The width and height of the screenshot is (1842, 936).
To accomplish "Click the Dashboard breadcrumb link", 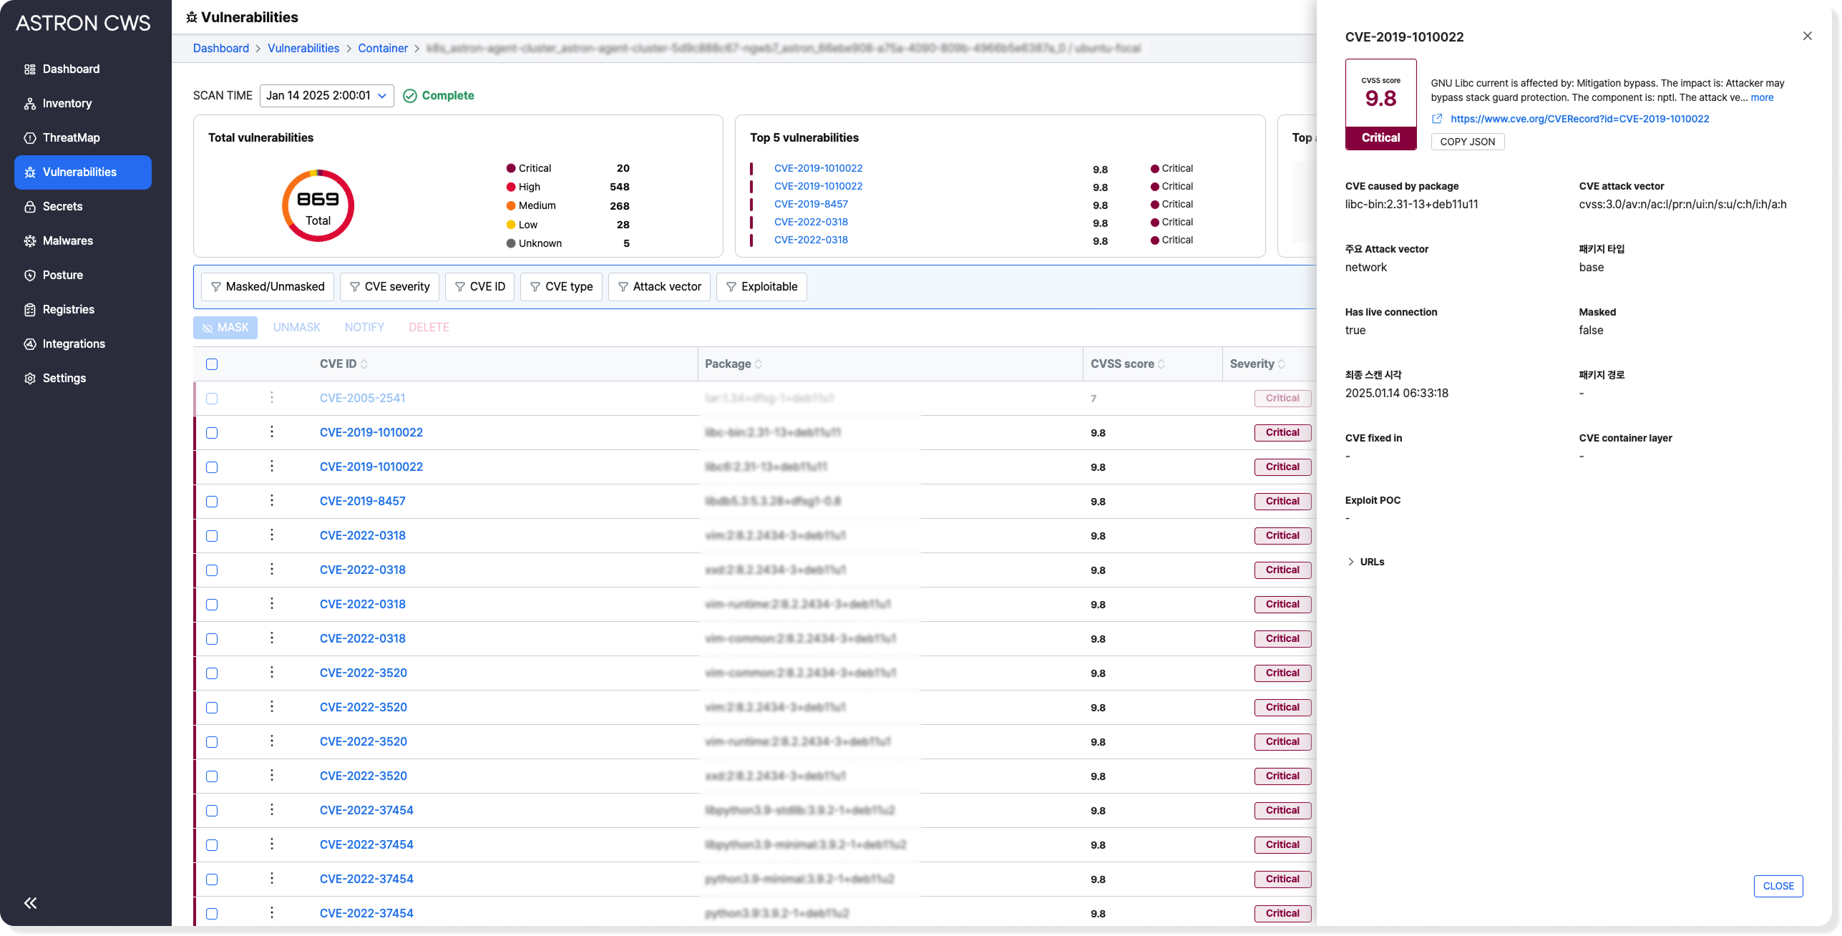I will click(x=221, y=49).
